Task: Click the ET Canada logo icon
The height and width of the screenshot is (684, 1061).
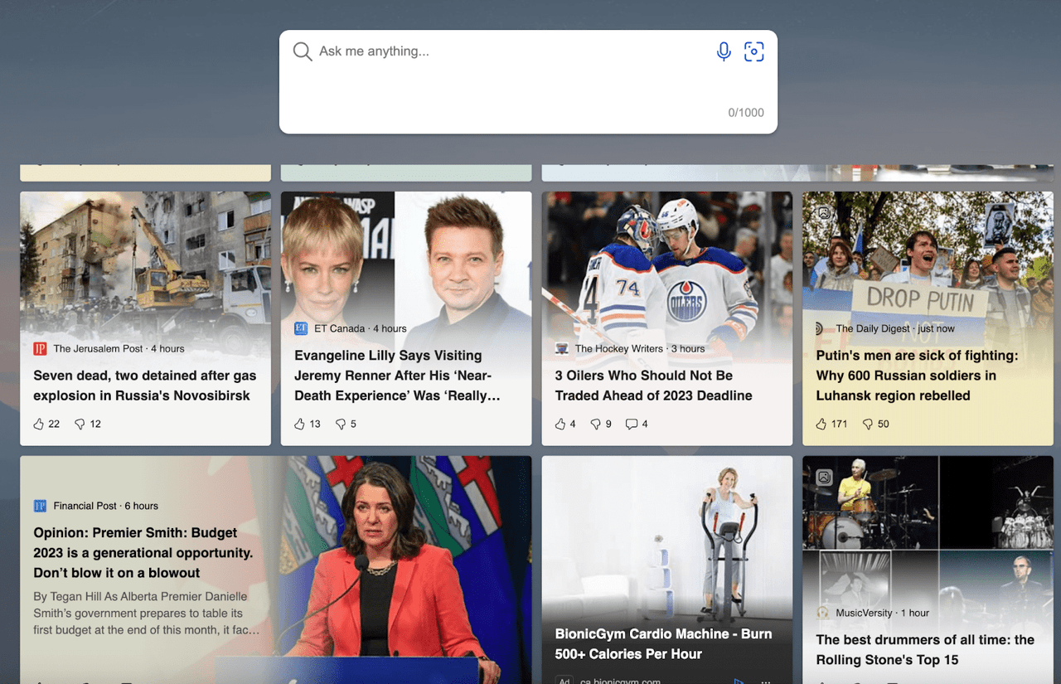Action: (301, 328)
